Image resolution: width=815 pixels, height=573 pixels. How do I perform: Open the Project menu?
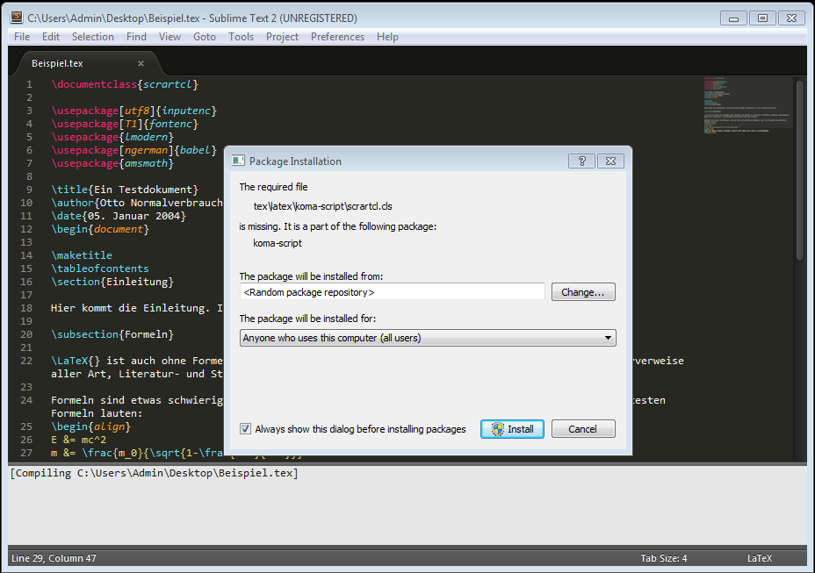click(282, 37)
